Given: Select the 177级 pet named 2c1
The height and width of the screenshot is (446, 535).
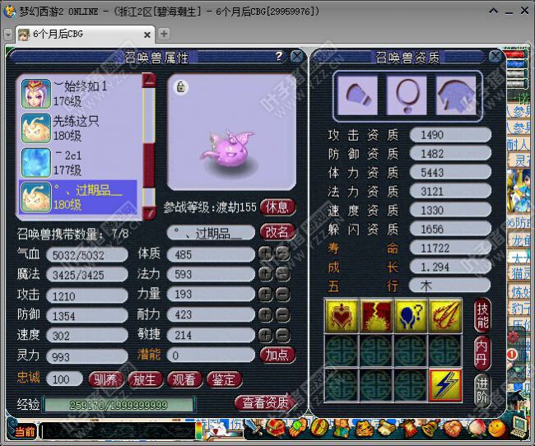Looking at the screenshot, I should coord(78,162).
